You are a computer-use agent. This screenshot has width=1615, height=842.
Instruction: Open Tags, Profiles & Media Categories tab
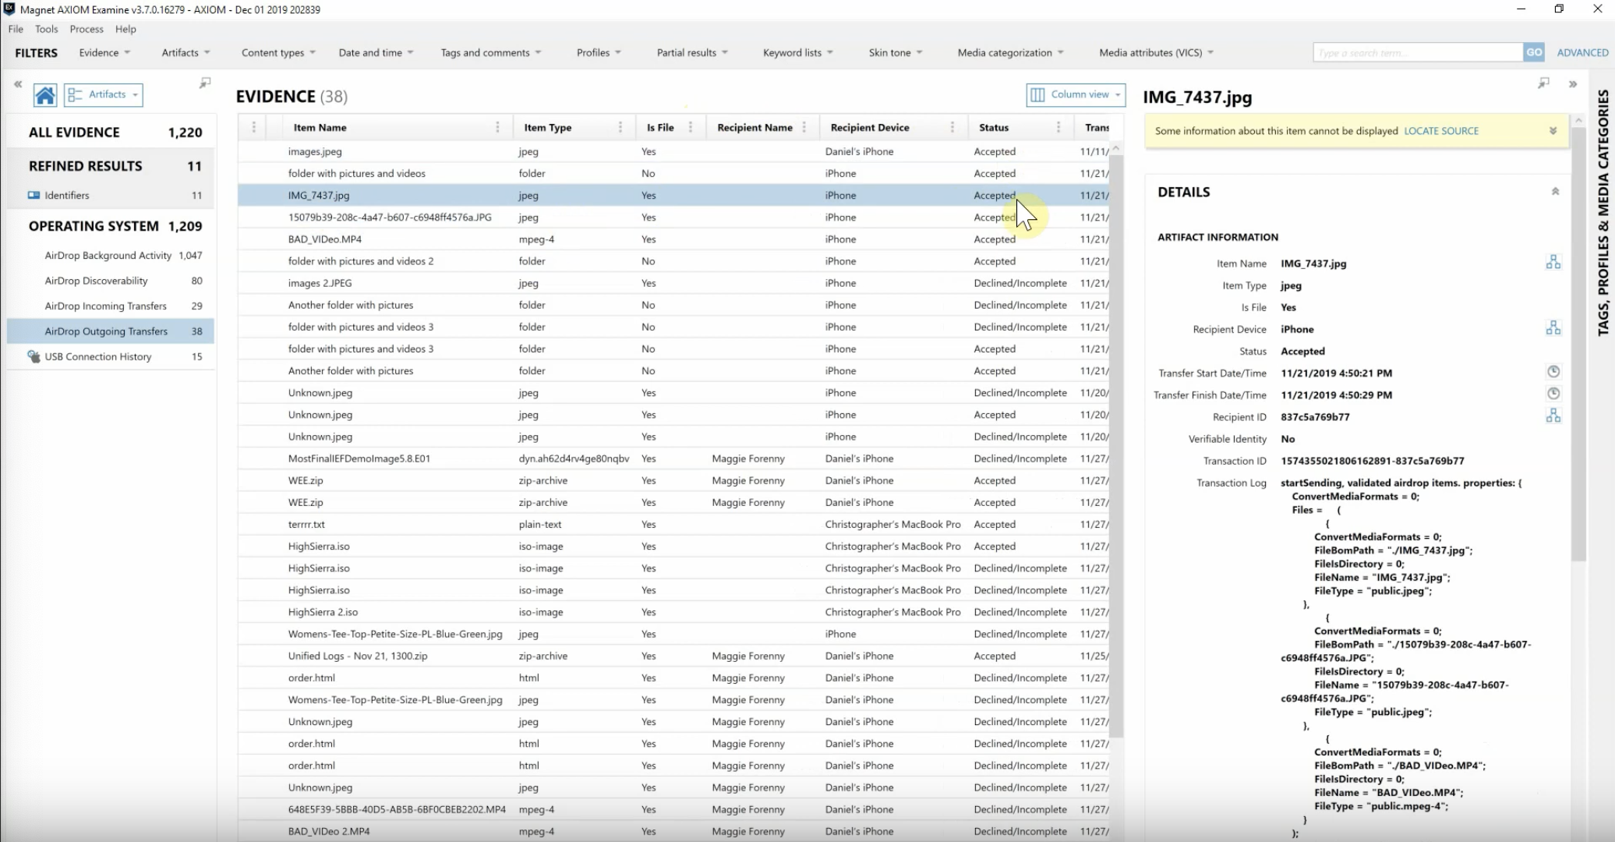(x=1603, y=212)
